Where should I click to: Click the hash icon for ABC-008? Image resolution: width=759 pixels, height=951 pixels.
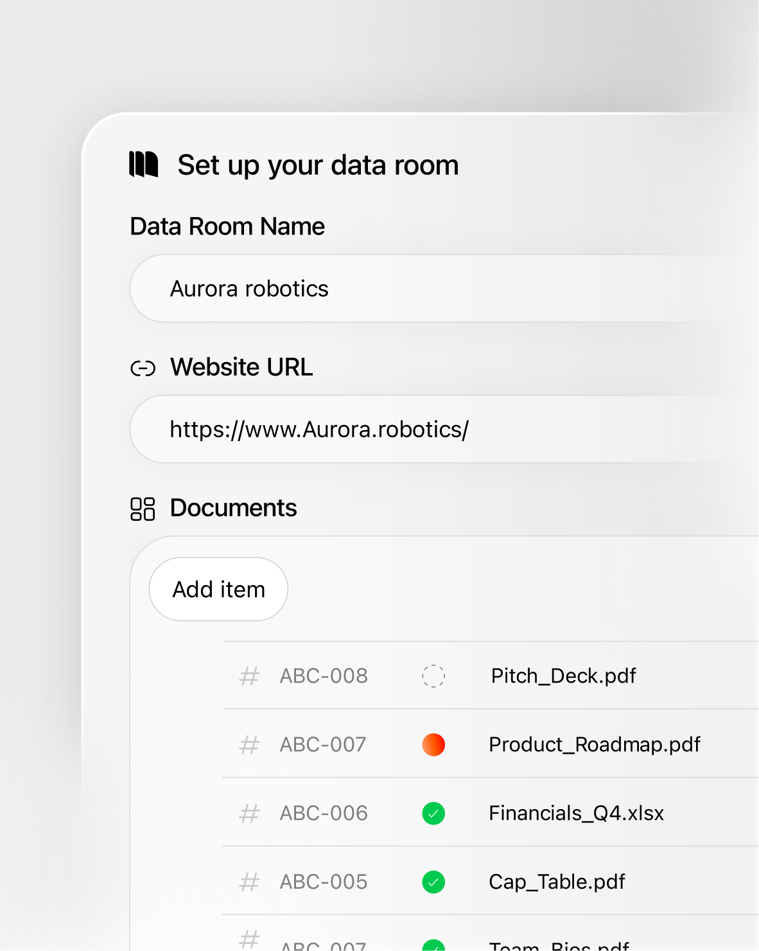[249, 676]
